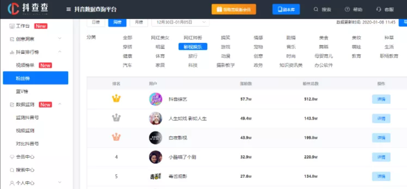Select category 美食
Screen dimensions: 407x189
[x=324, y=38]
